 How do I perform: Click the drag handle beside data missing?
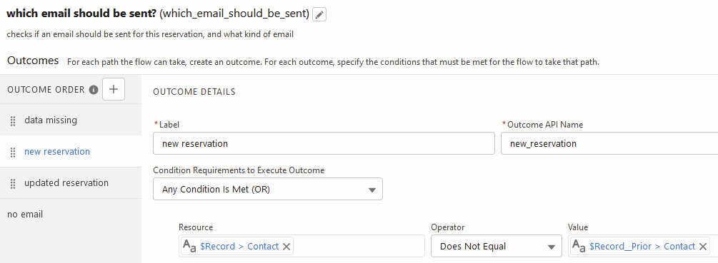13,120
